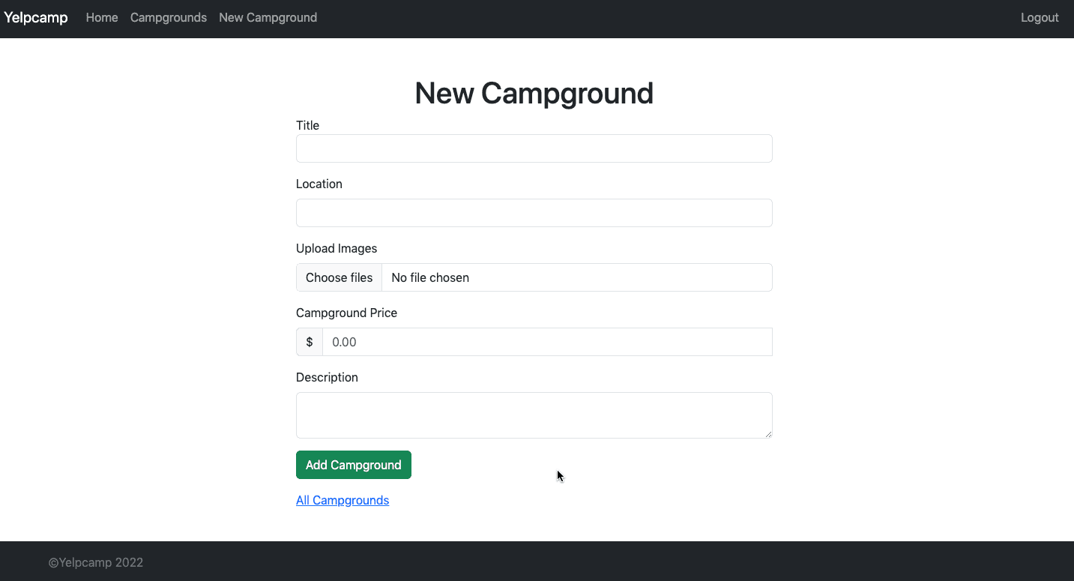The width and height of the screenshot is (1074, 581).
Task: Click the Description field label
Action: [x=327, y=377]
